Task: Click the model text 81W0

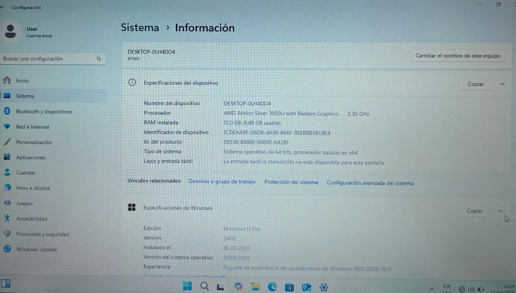Action: pyautogui.click(x=133, y=59)
